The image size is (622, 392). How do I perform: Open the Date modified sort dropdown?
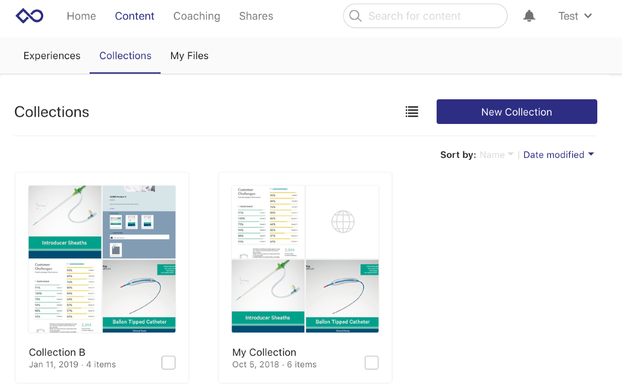coord(558,155)
